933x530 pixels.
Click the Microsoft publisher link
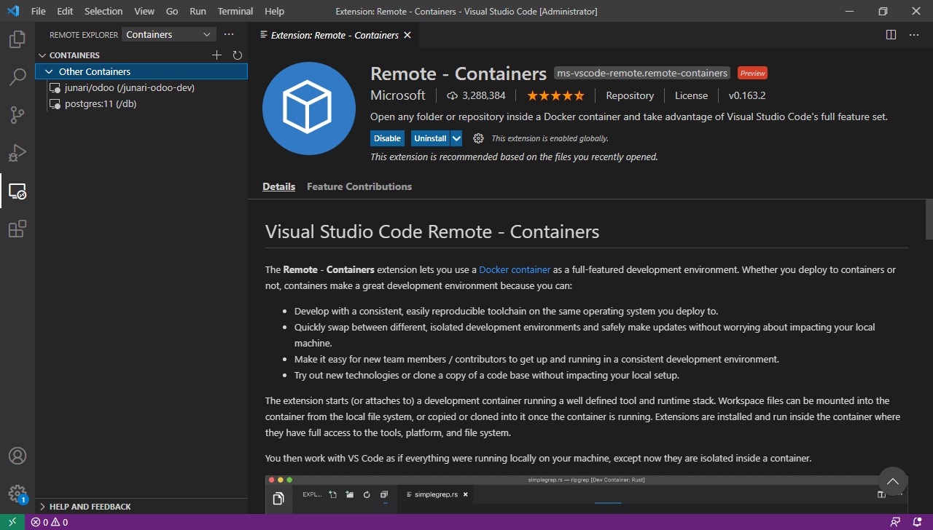pos(398,95)
